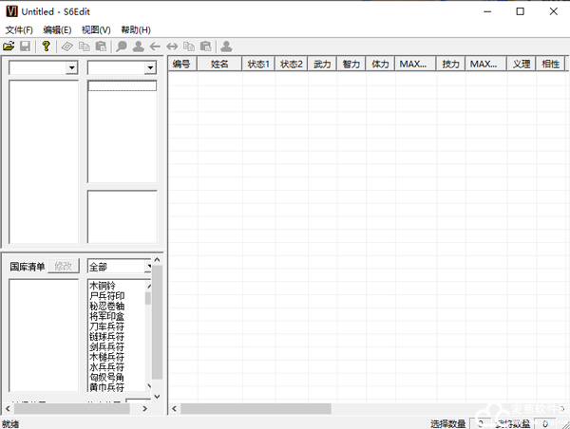Screen dimensions: 570x429
Task: Click the Save floppy disk icon
Action: tap(26, 46)
